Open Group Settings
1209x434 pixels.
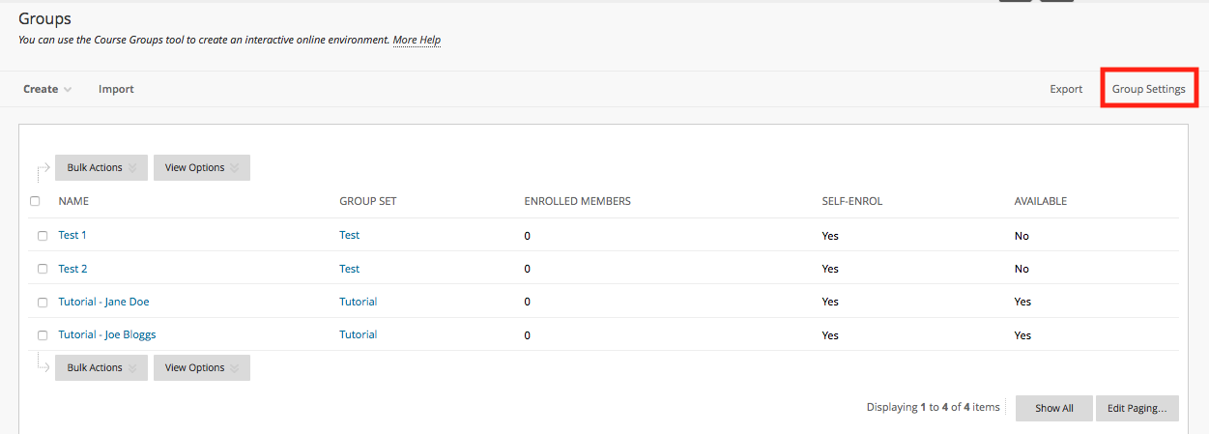point(1148,89)
